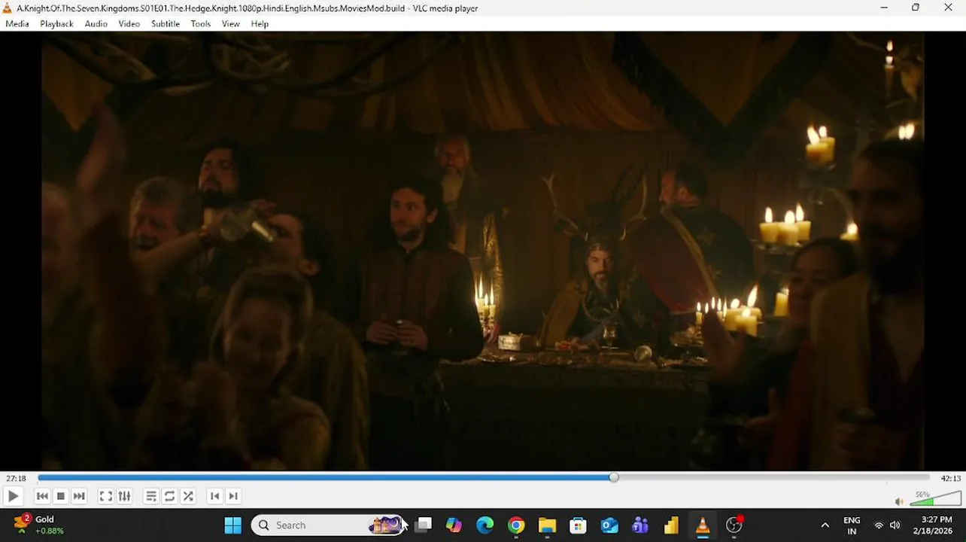
Task: Go to previous media in playlist
Action: tap(42, 496)
